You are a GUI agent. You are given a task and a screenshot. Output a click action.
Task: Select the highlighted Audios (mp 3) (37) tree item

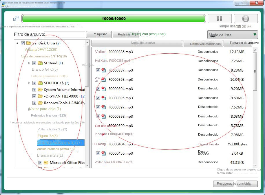[x=61, y=142]
